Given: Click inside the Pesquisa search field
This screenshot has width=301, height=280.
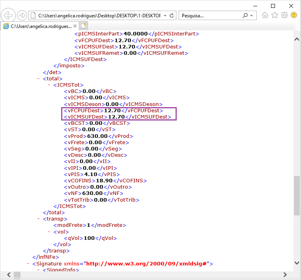Looking at the screenshot, I should (x=209, y=15).
